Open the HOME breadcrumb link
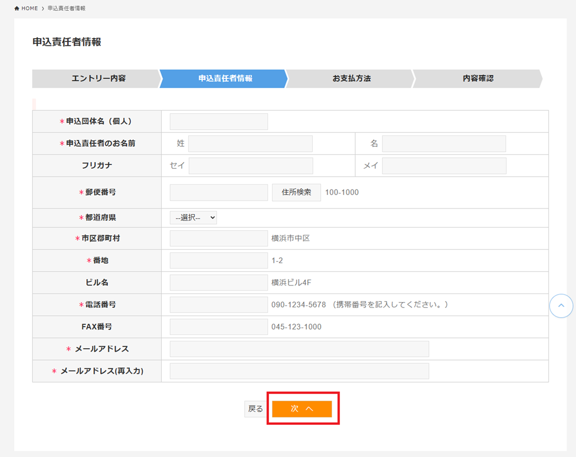The height and width of the screenshot is (457, 576). point(29,8)
